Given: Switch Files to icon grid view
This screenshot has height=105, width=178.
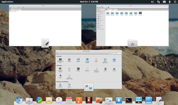Looking at the screenshot, I should (102, 7).
